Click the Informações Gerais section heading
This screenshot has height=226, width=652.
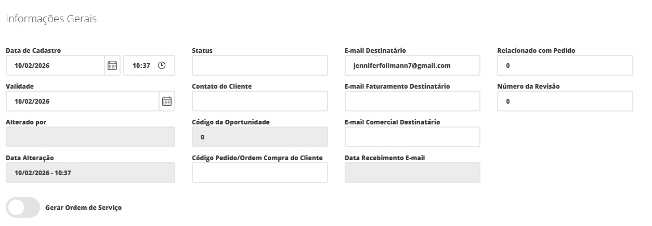click(51, 19)
